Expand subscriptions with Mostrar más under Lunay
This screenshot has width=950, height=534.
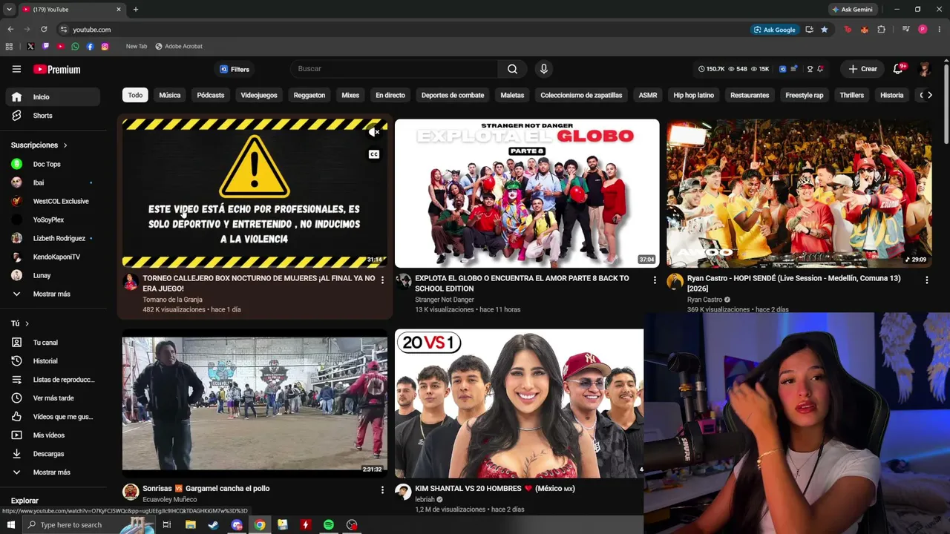point(52,294)
